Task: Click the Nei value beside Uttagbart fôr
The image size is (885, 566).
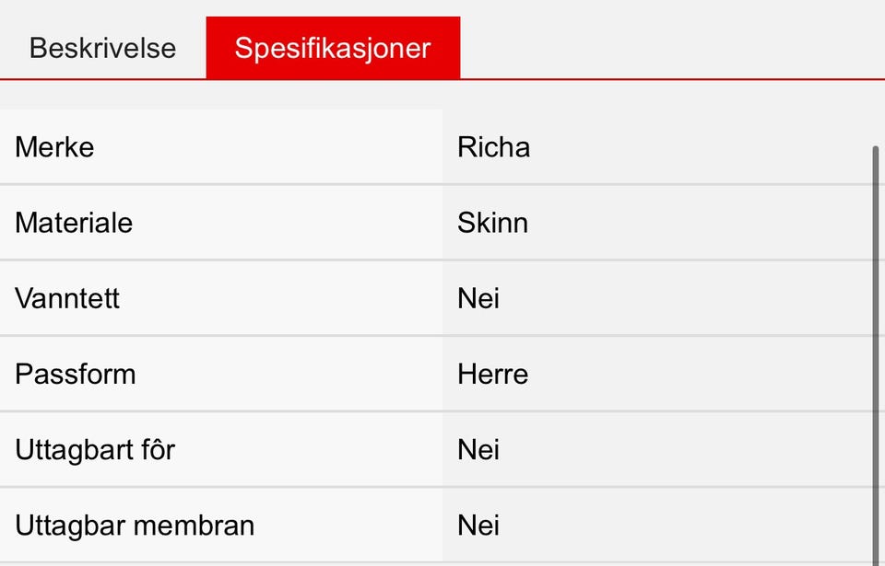Action: point(478,449)
